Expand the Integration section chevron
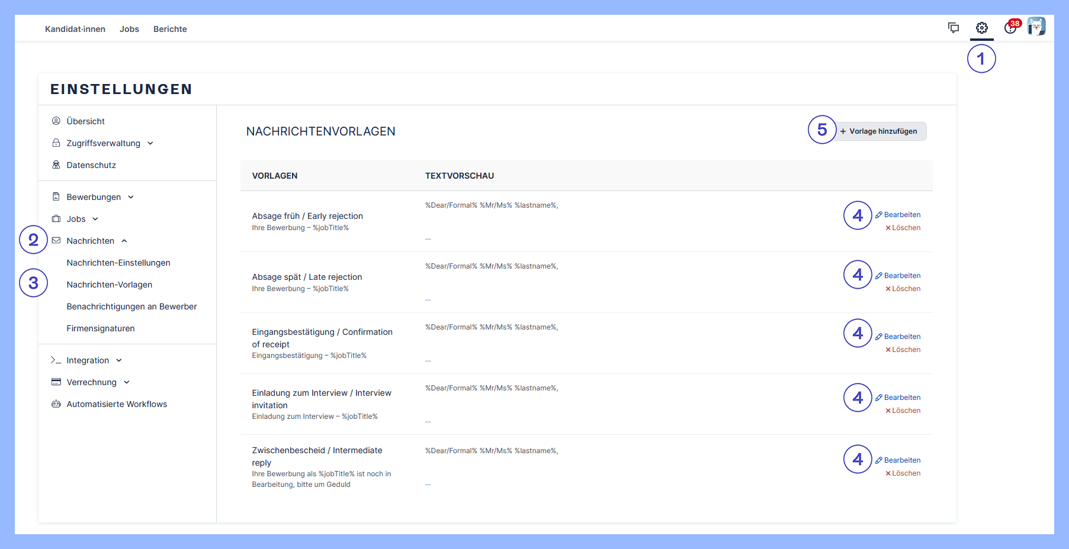 tap(119, 360)
